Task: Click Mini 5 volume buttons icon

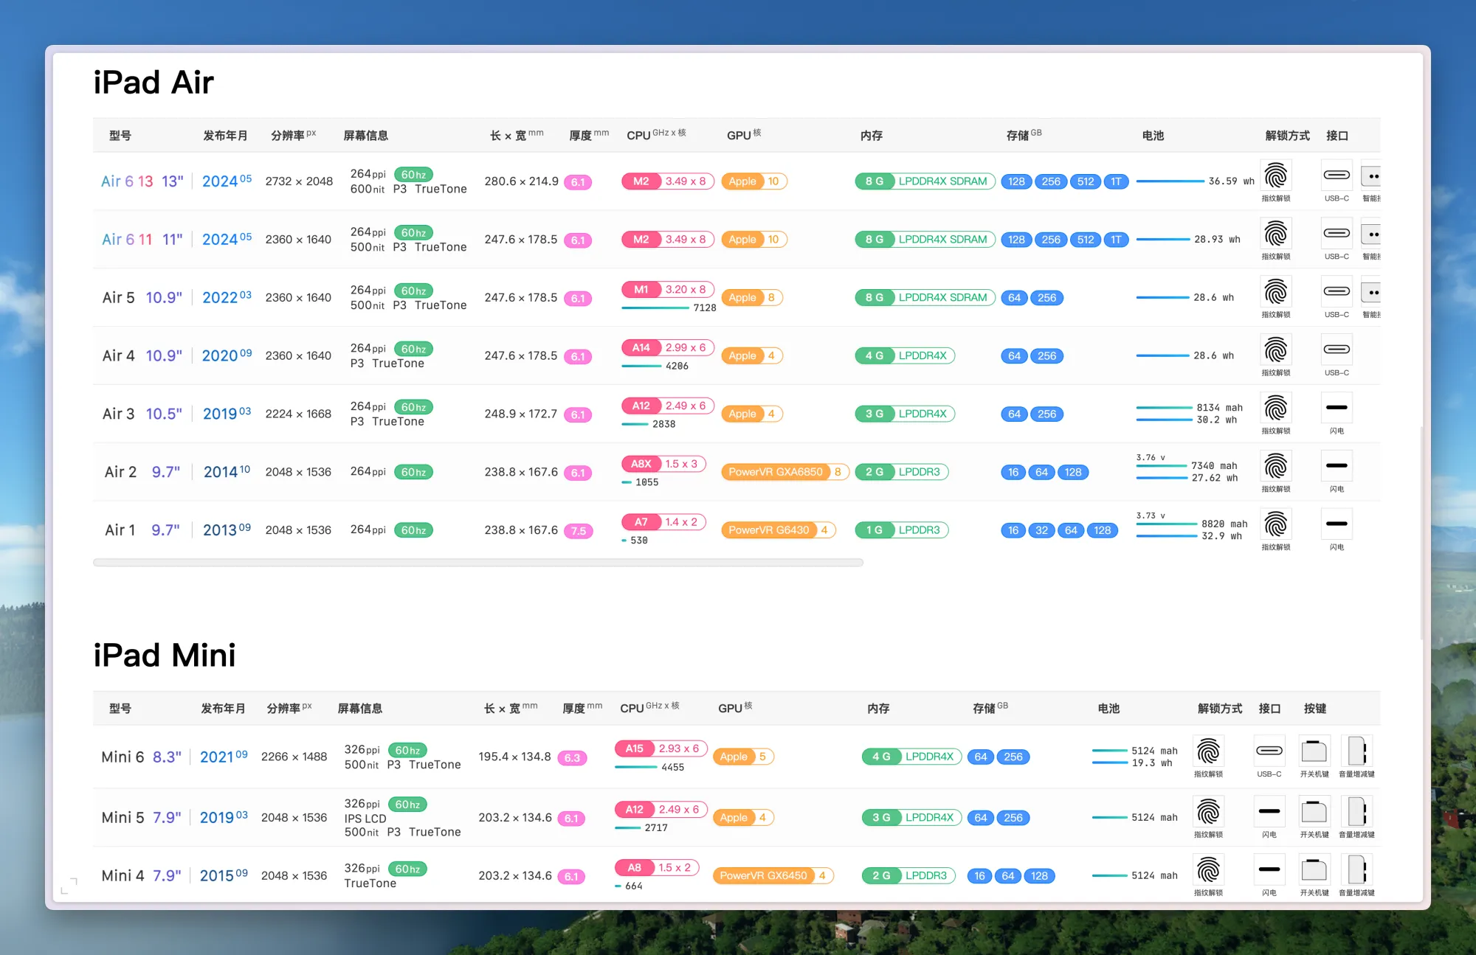Action: pos(1356,812)
